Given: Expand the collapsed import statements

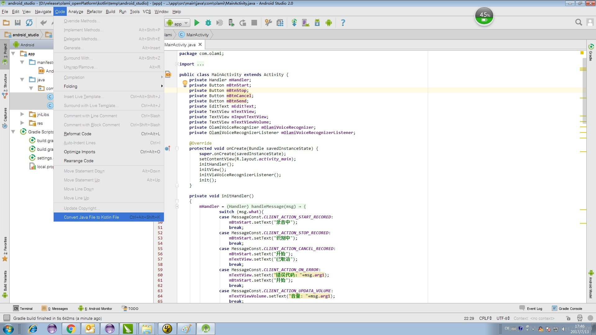Looking at the screenshot, I should tap(177, 64).
